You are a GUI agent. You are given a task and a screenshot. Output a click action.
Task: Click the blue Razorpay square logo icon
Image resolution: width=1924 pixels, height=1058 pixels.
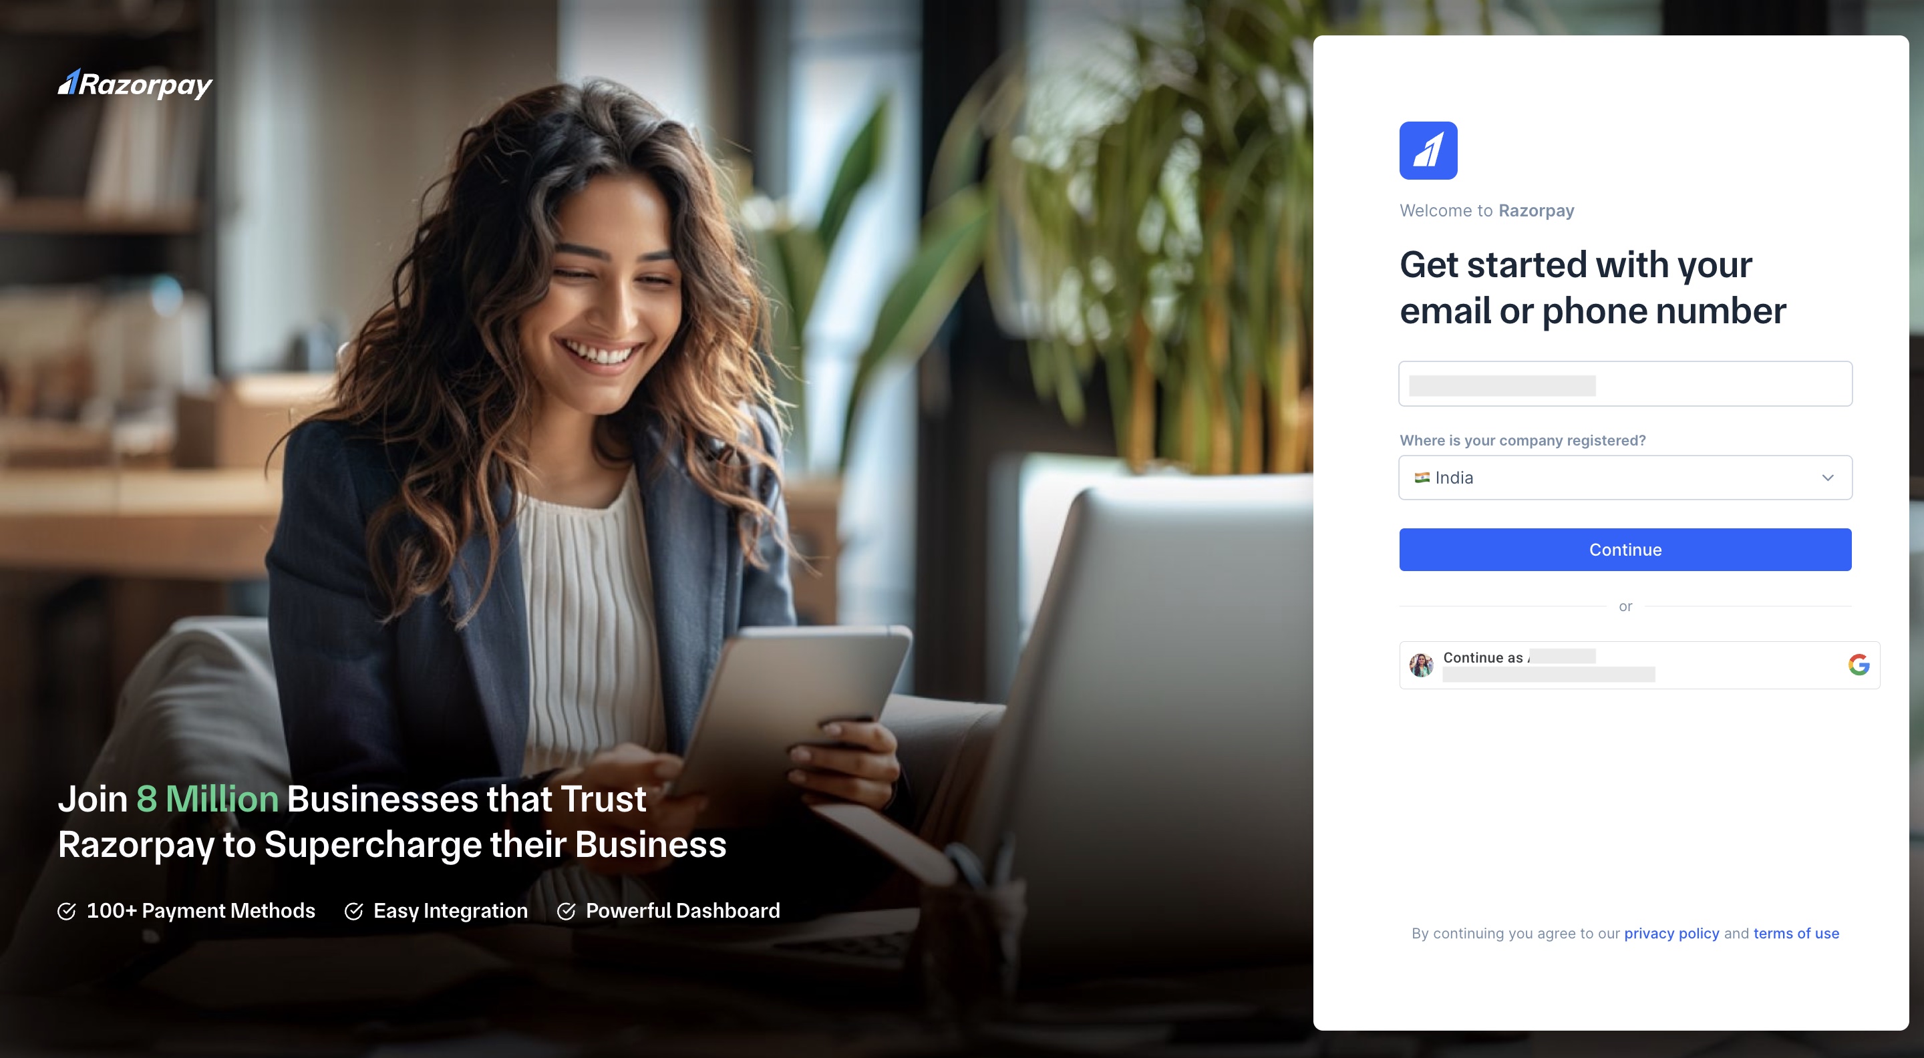tap(1428, 150)
